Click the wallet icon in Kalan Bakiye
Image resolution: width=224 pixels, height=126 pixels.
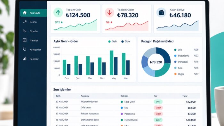tap(161, 12)
